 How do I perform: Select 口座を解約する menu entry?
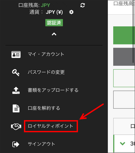[x=44, y=108]
